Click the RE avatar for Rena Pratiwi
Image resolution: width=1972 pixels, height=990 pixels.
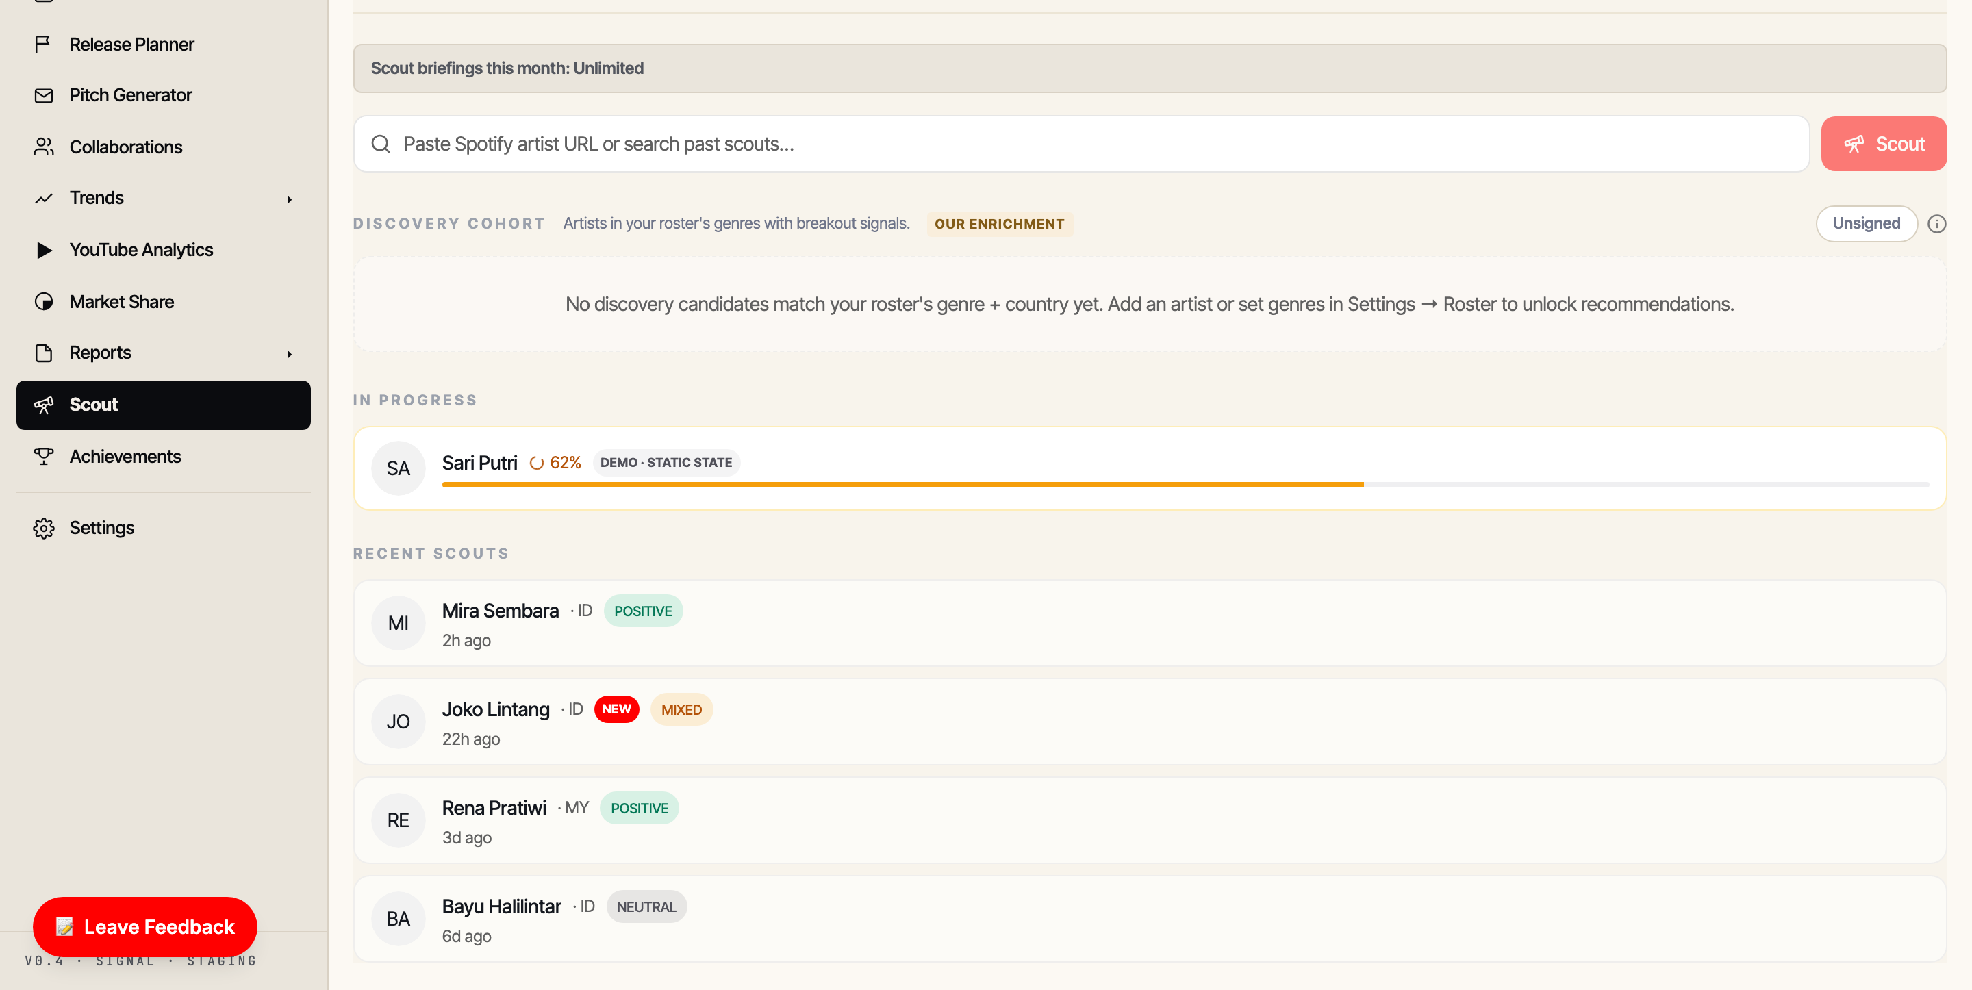[x=398, y=820]
